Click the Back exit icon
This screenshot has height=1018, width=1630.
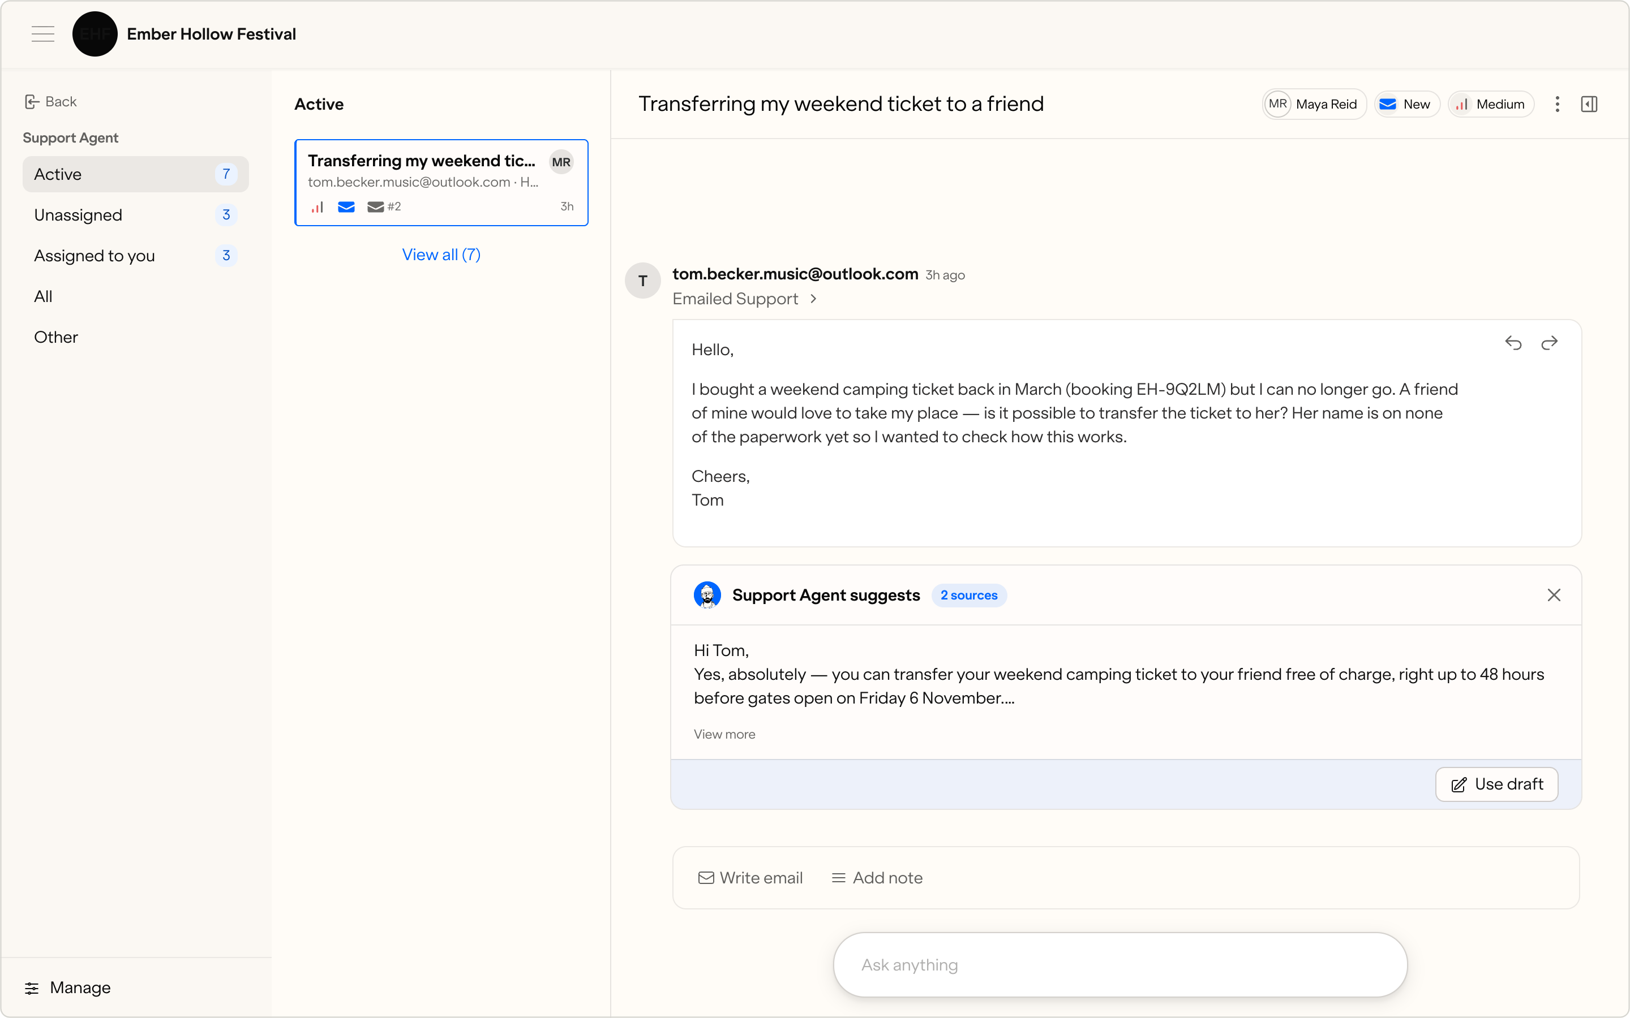(32, 102)
